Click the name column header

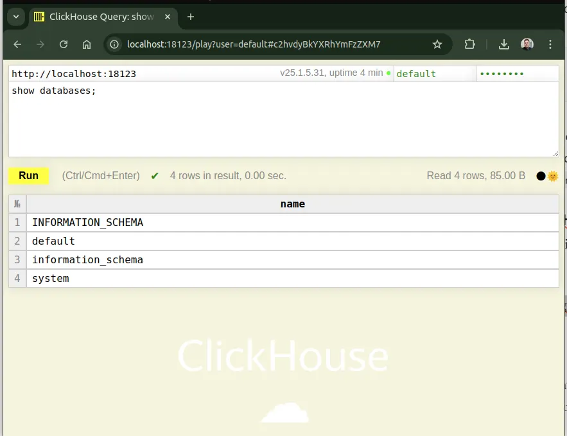point(293,204)
